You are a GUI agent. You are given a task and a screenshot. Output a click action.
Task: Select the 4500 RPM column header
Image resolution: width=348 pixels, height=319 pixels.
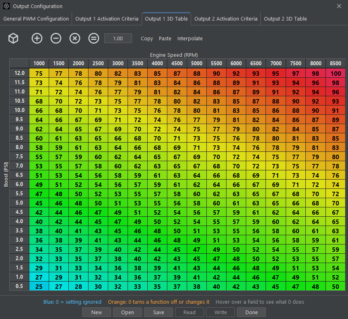click(177, 63)
